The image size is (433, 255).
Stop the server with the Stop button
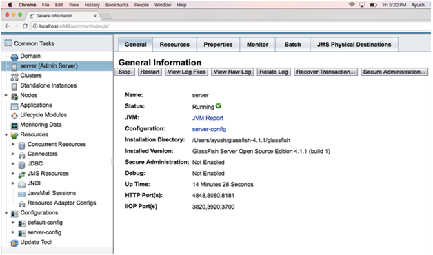125,72
